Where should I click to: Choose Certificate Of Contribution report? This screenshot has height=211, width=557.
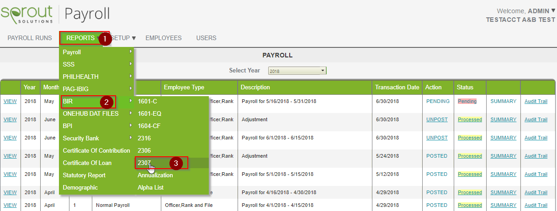point(97,150)
